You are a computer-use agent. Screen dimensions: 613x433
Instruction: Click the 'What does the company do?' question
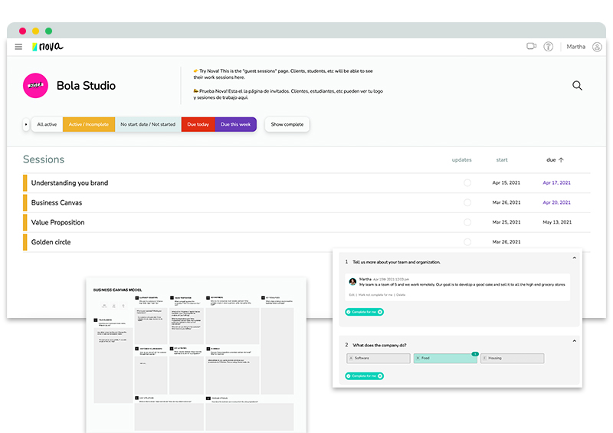coord(379,345)
